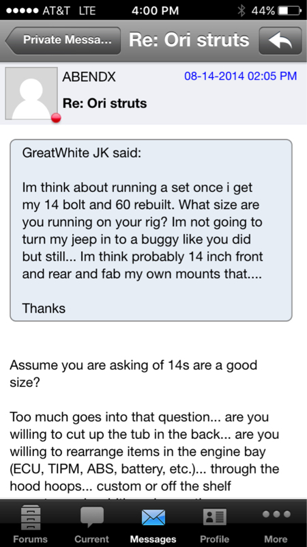Screen dimensions: 307x547
Task: Tap the Re: Ori struts header title
Action: click(189, 40)
